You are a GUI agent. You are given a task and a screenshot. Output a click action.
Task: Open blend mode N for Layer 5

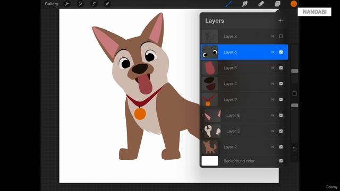273,68
